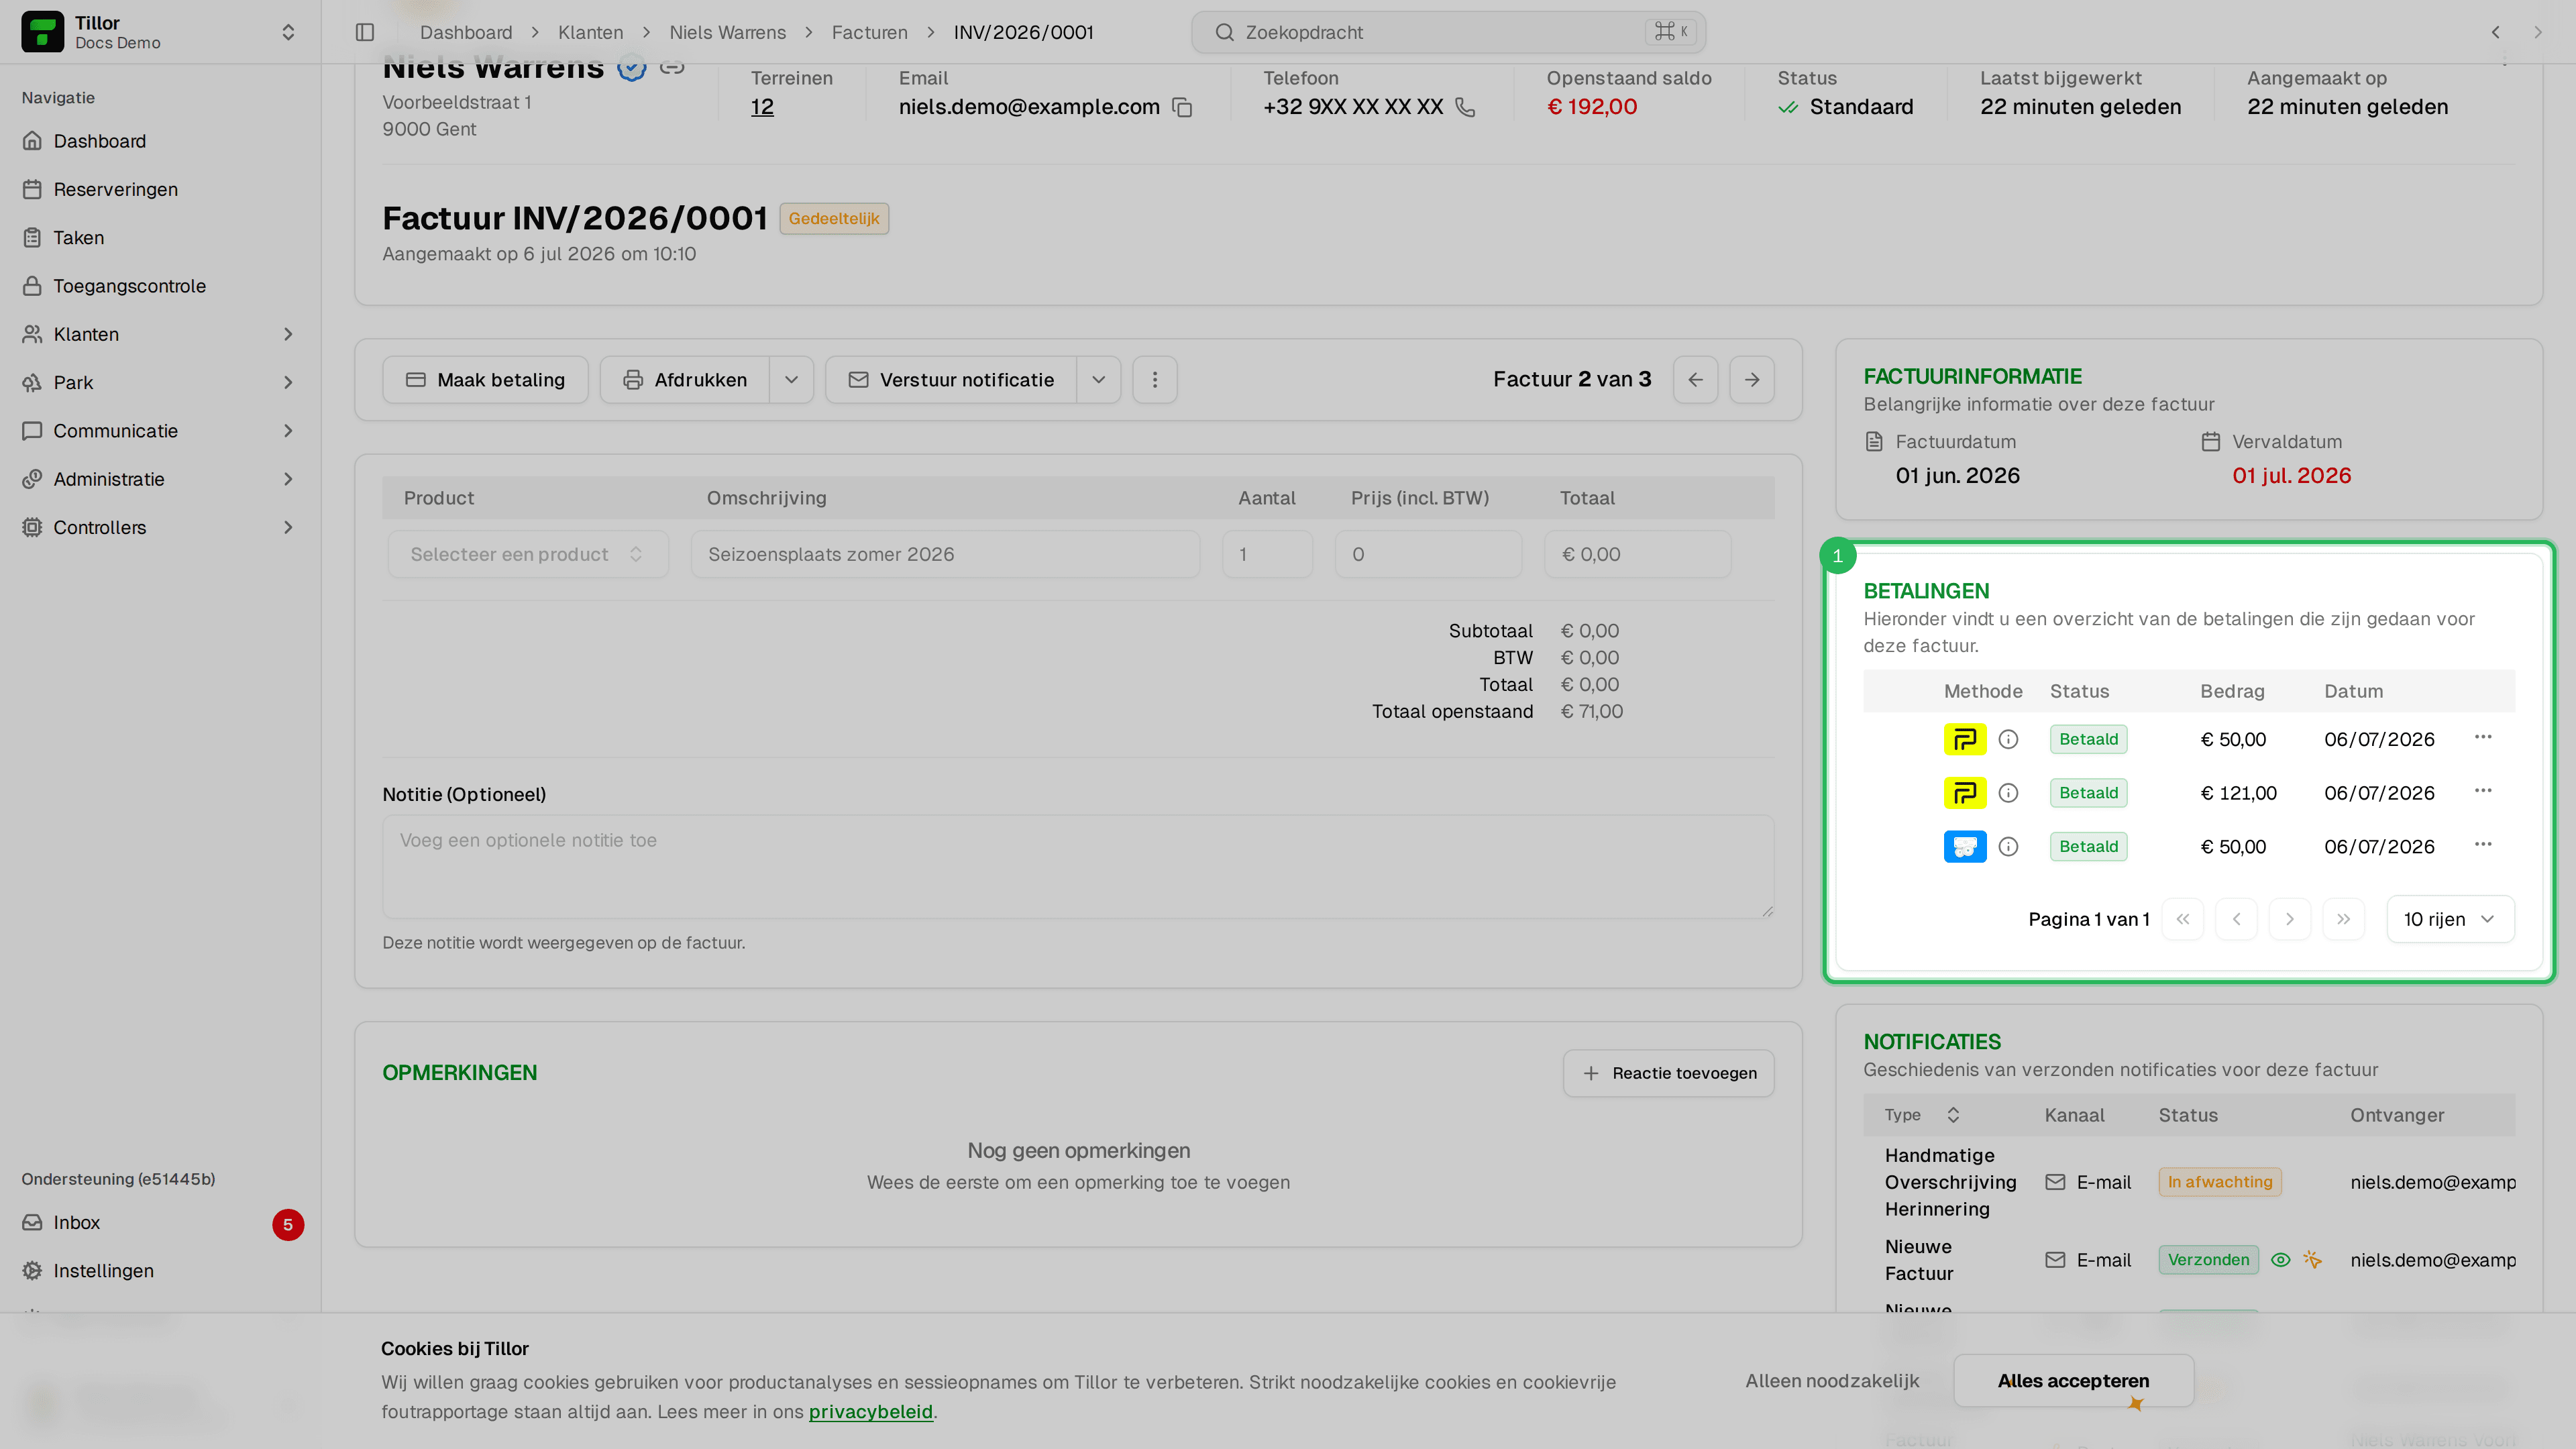
Task: Click the Notitie optional textarea
Action: coord(1078,867)
